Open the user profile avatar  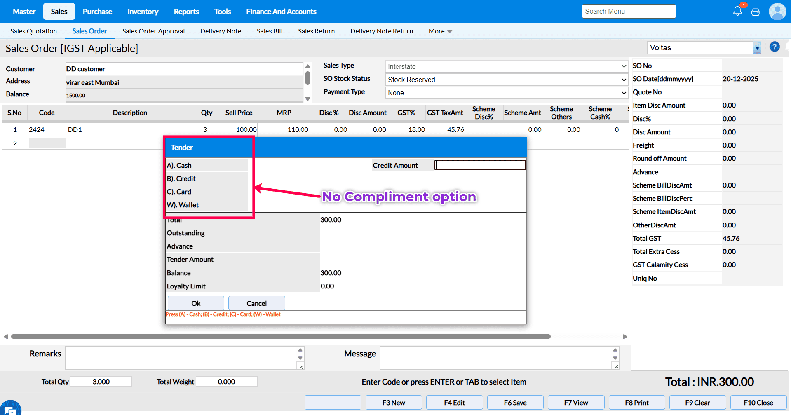(777, 12)
